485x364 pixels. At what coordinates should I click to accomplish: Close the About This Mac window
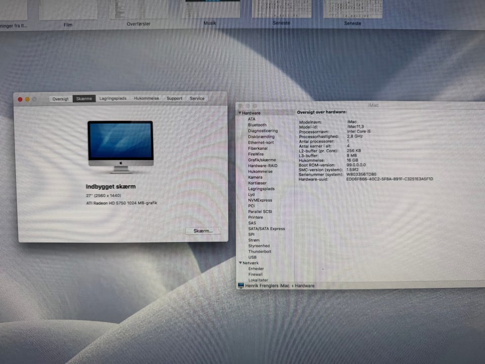(x=20, y=100)
